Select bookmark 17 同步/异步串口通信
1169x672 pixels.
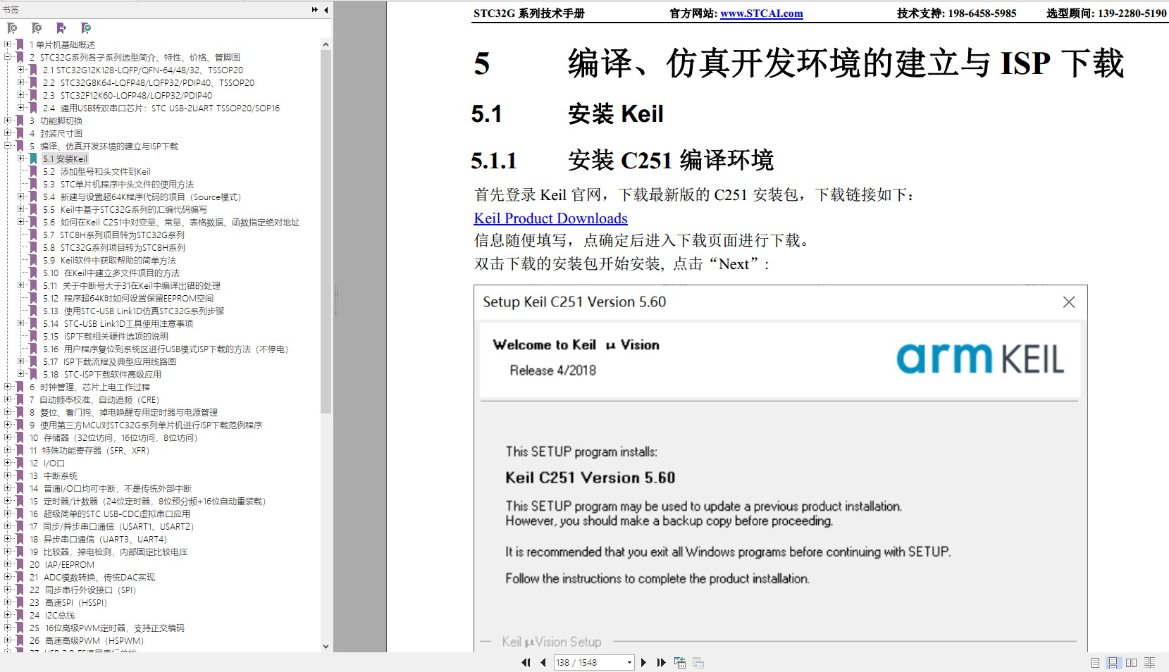tap(111, 526)
